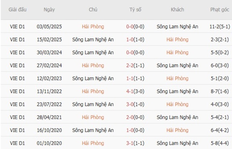Open Hải Phòng in the 03/05/2025 match row

pos(93,26)
